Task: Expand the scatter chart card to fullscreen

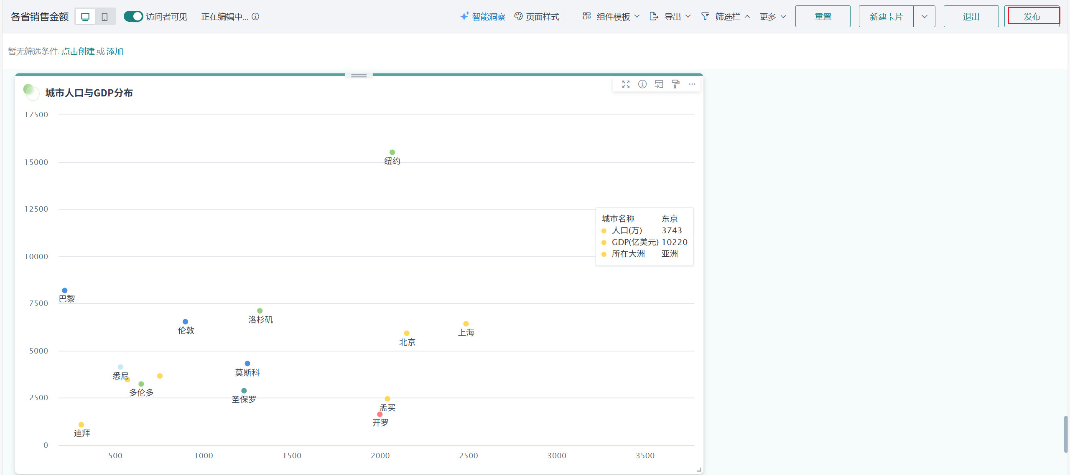Action: pos(625,84)
